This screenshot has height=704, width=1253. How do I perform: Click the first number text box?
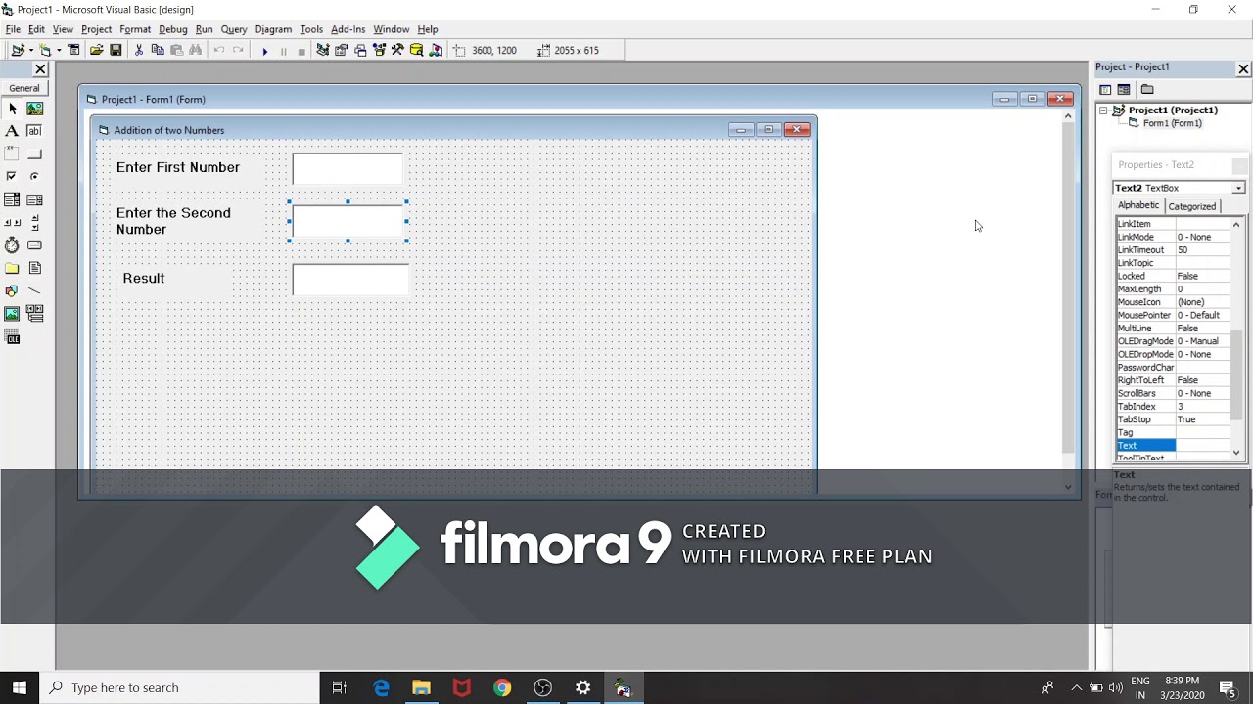point(348,168)
